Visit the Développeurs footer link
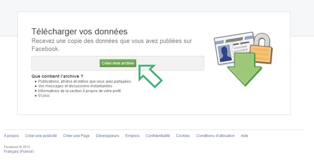Screen dimensions: 314x161 107,136
